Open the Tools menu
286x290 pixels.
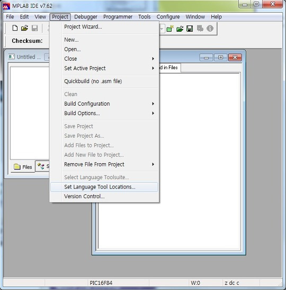click(x=144, y=17)
